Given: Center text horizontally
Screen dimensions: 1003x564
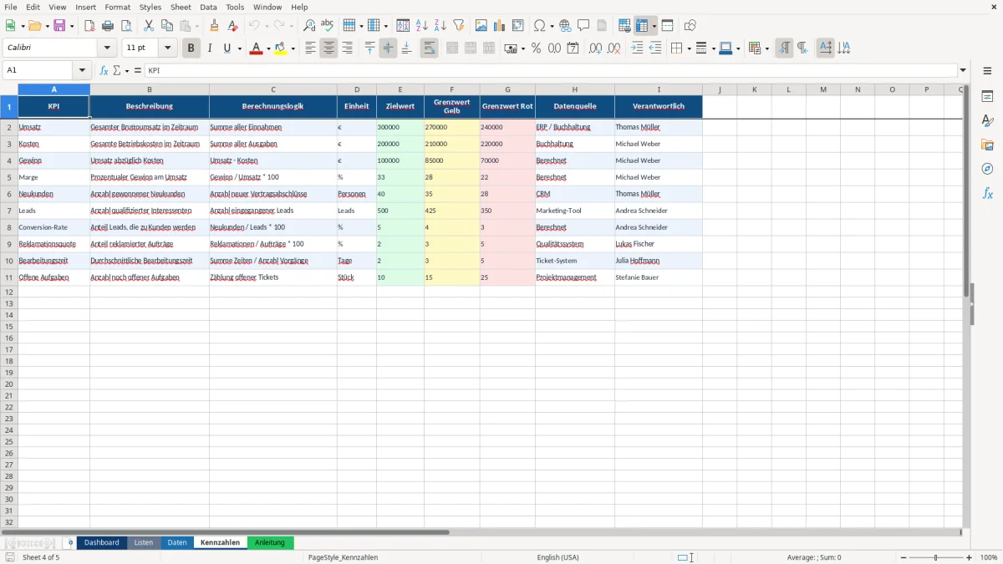Looking at the screenshot, I should point(328,48).
